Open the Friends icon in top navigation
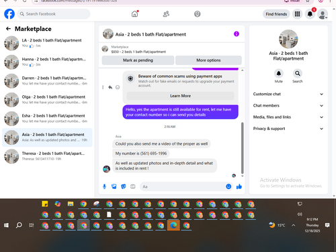Image resolution: width=336 pixels, height=252 pixels. 166,14
